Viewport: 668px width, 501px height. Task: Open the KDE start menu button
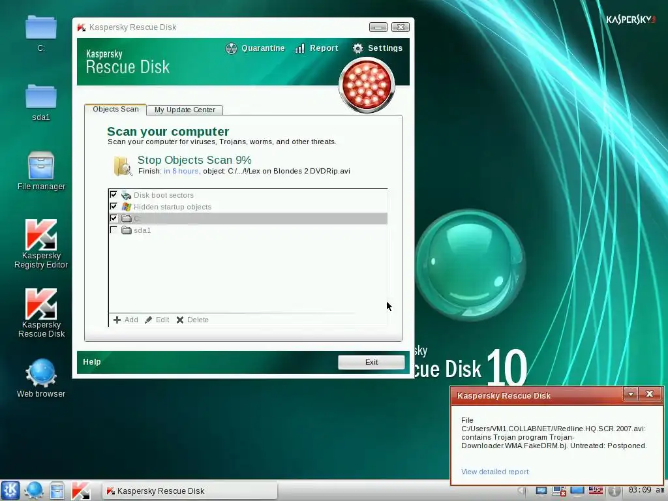pos(10,491)
